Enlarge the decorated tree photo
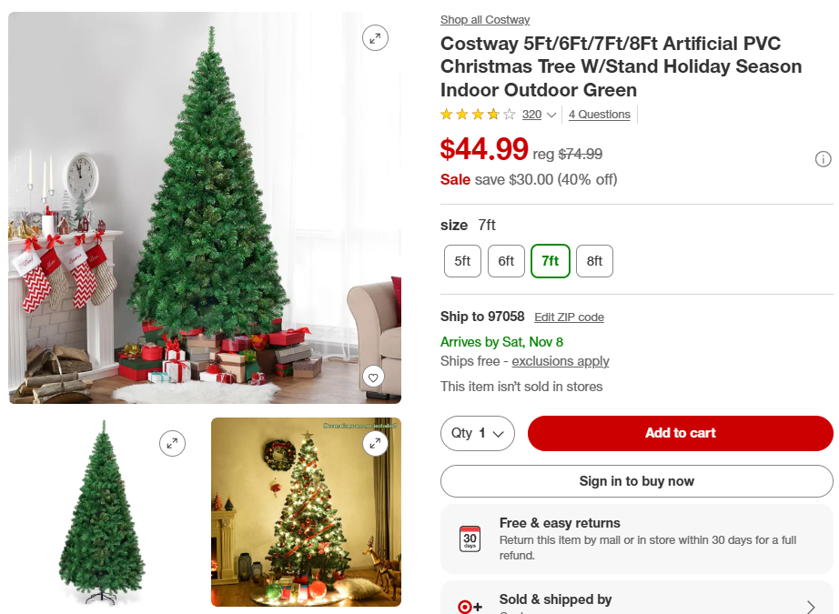Viewport: 839px width, 614px height. click(x=375, y=443)
